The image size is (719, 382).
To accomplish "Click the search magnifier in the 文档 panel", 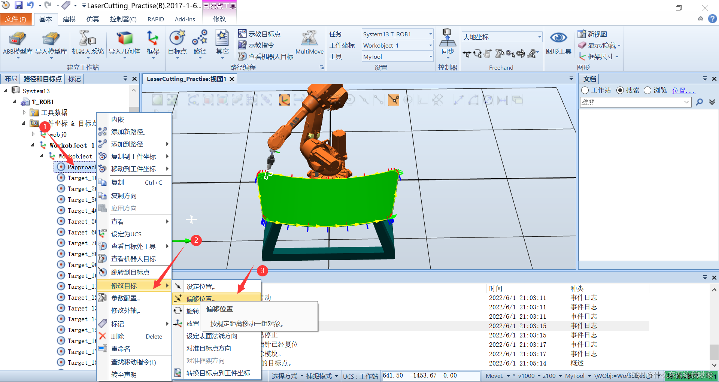I will [x=699, y=102].
